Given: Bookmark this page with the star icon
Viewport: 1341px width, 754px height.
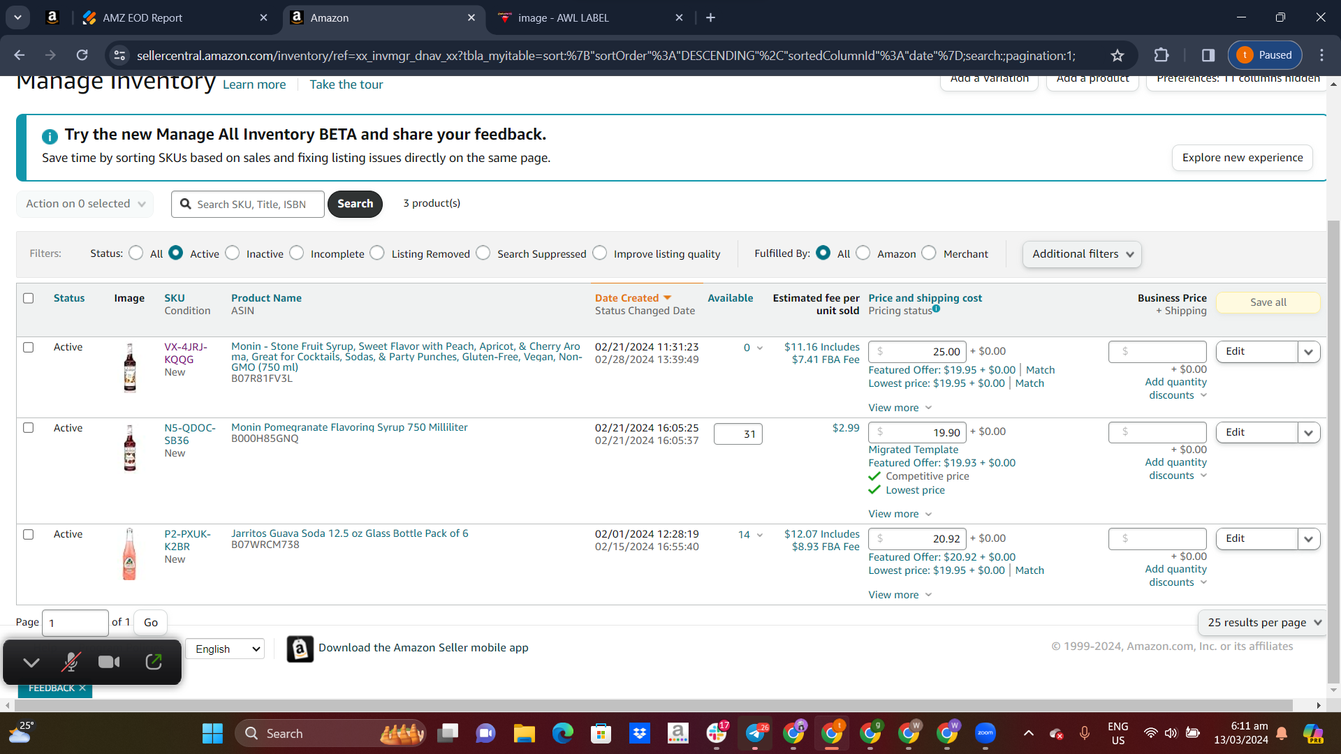Looking at the screenshot, I should pos(1117,55).
